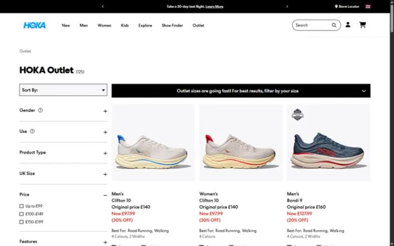Go to previous promo banner message
This screenshot has width=394, height=246.
pyautogui.click(x=103, y=6)
